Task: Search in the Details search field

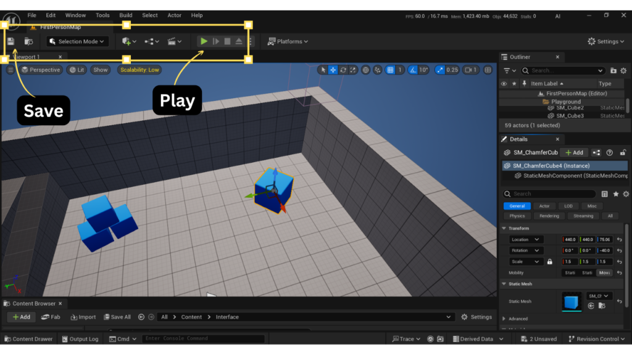Action: (549, 194)
